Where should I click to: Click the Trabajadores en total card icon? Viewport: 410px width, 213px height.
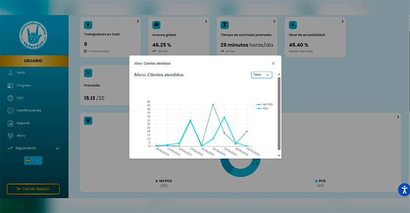click(88, 25)
